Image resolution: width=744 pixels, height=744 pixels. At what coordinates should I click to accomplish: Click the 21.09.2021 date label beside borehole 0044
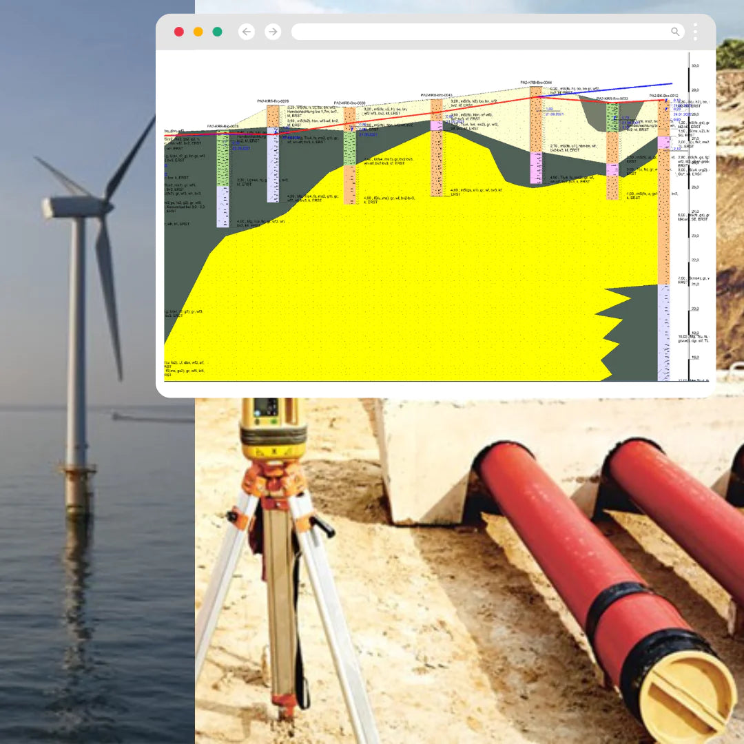[x=555, y=114]
